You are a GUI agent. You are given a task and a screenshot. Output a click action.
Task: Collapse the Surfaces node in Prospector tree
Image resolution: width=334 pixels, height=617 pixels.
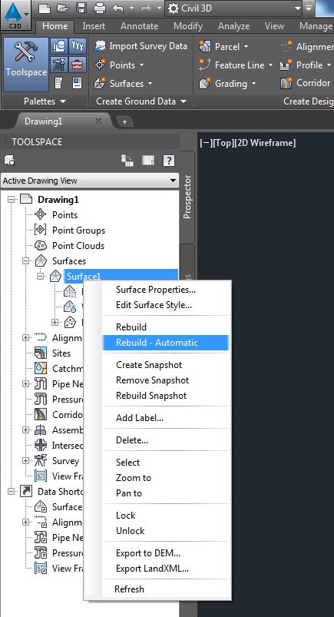click(25, 261)
